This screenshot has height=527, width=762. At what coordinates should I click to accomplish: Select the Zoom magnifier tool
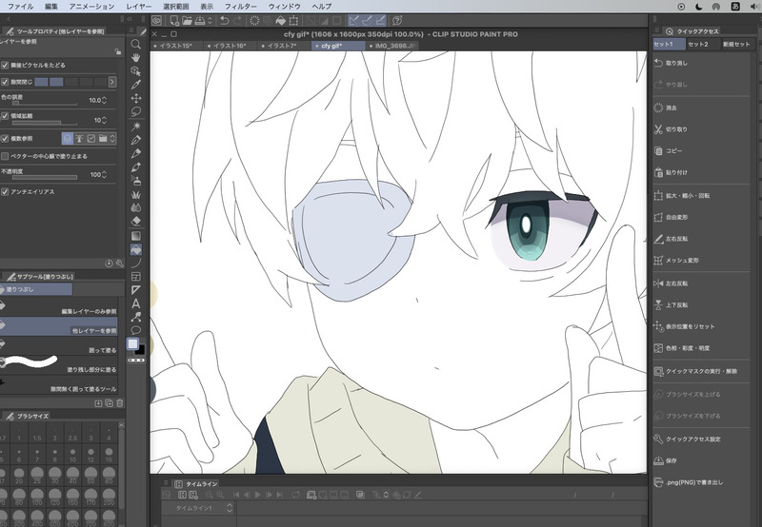coord(136,44)
